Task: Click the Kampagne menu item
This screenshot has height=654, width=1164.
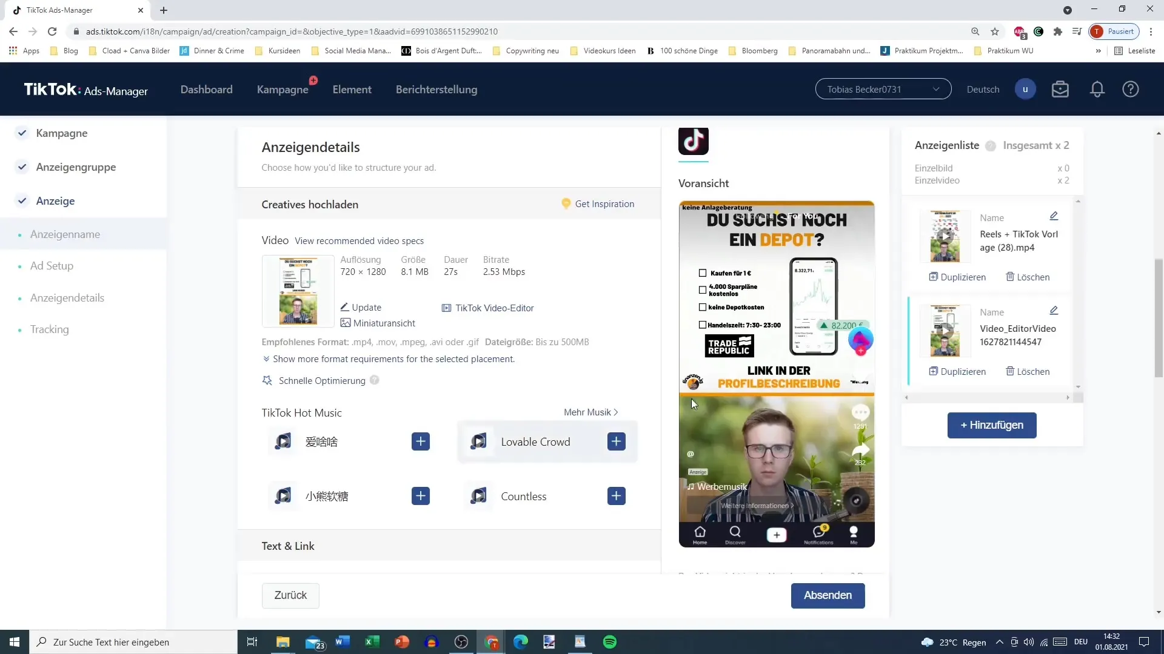Action: pyautogui.click(x=282, y=90)
